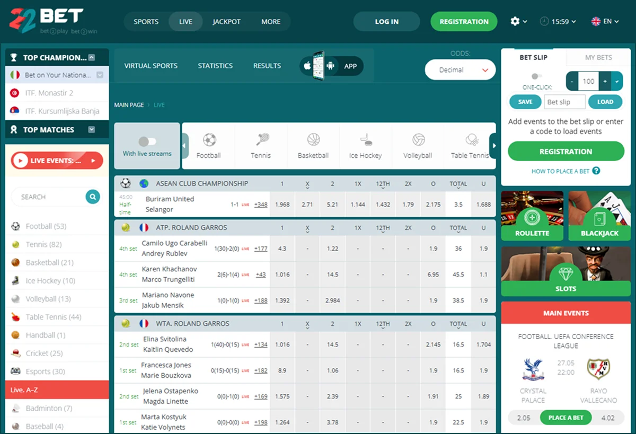
Task: Click the Handball icon in sidebar
Action: pos(15,335)
